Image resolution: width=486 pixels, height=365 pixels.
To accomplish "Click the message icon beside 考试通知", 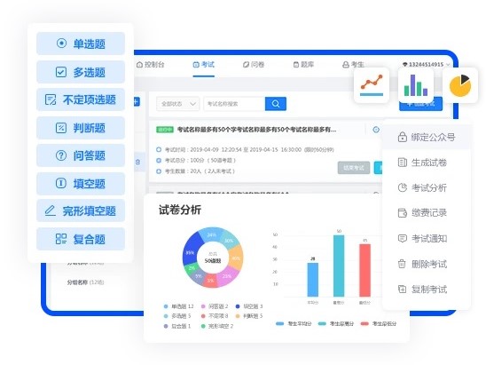I will (402, 238).
